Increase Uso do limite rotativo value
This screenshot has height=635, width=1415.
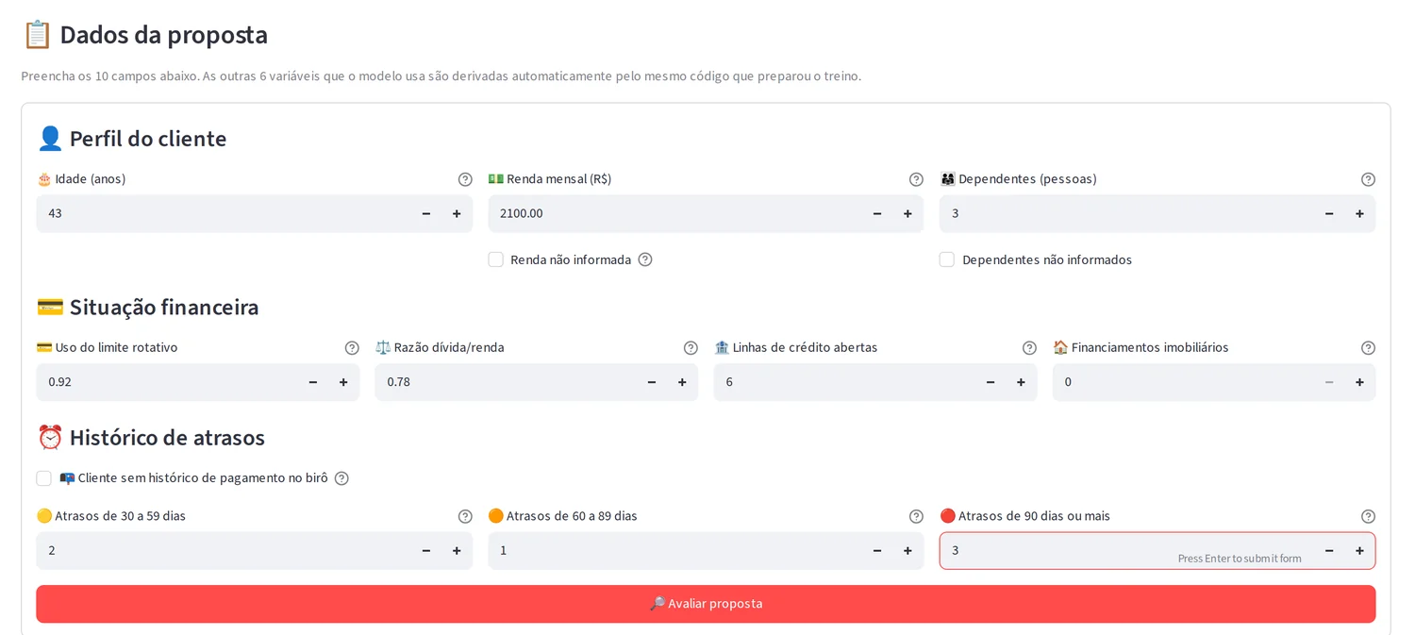[343, 382]
